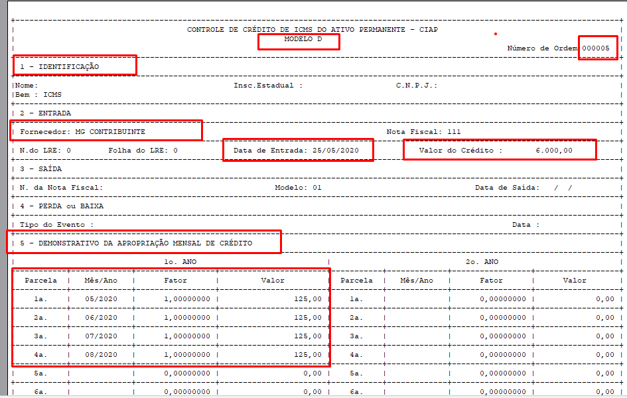Image resolution: width=627 pixels, height=398 pixels.
Task: Click the Valor header under 2o. ANO
Action: coord(575,281)
